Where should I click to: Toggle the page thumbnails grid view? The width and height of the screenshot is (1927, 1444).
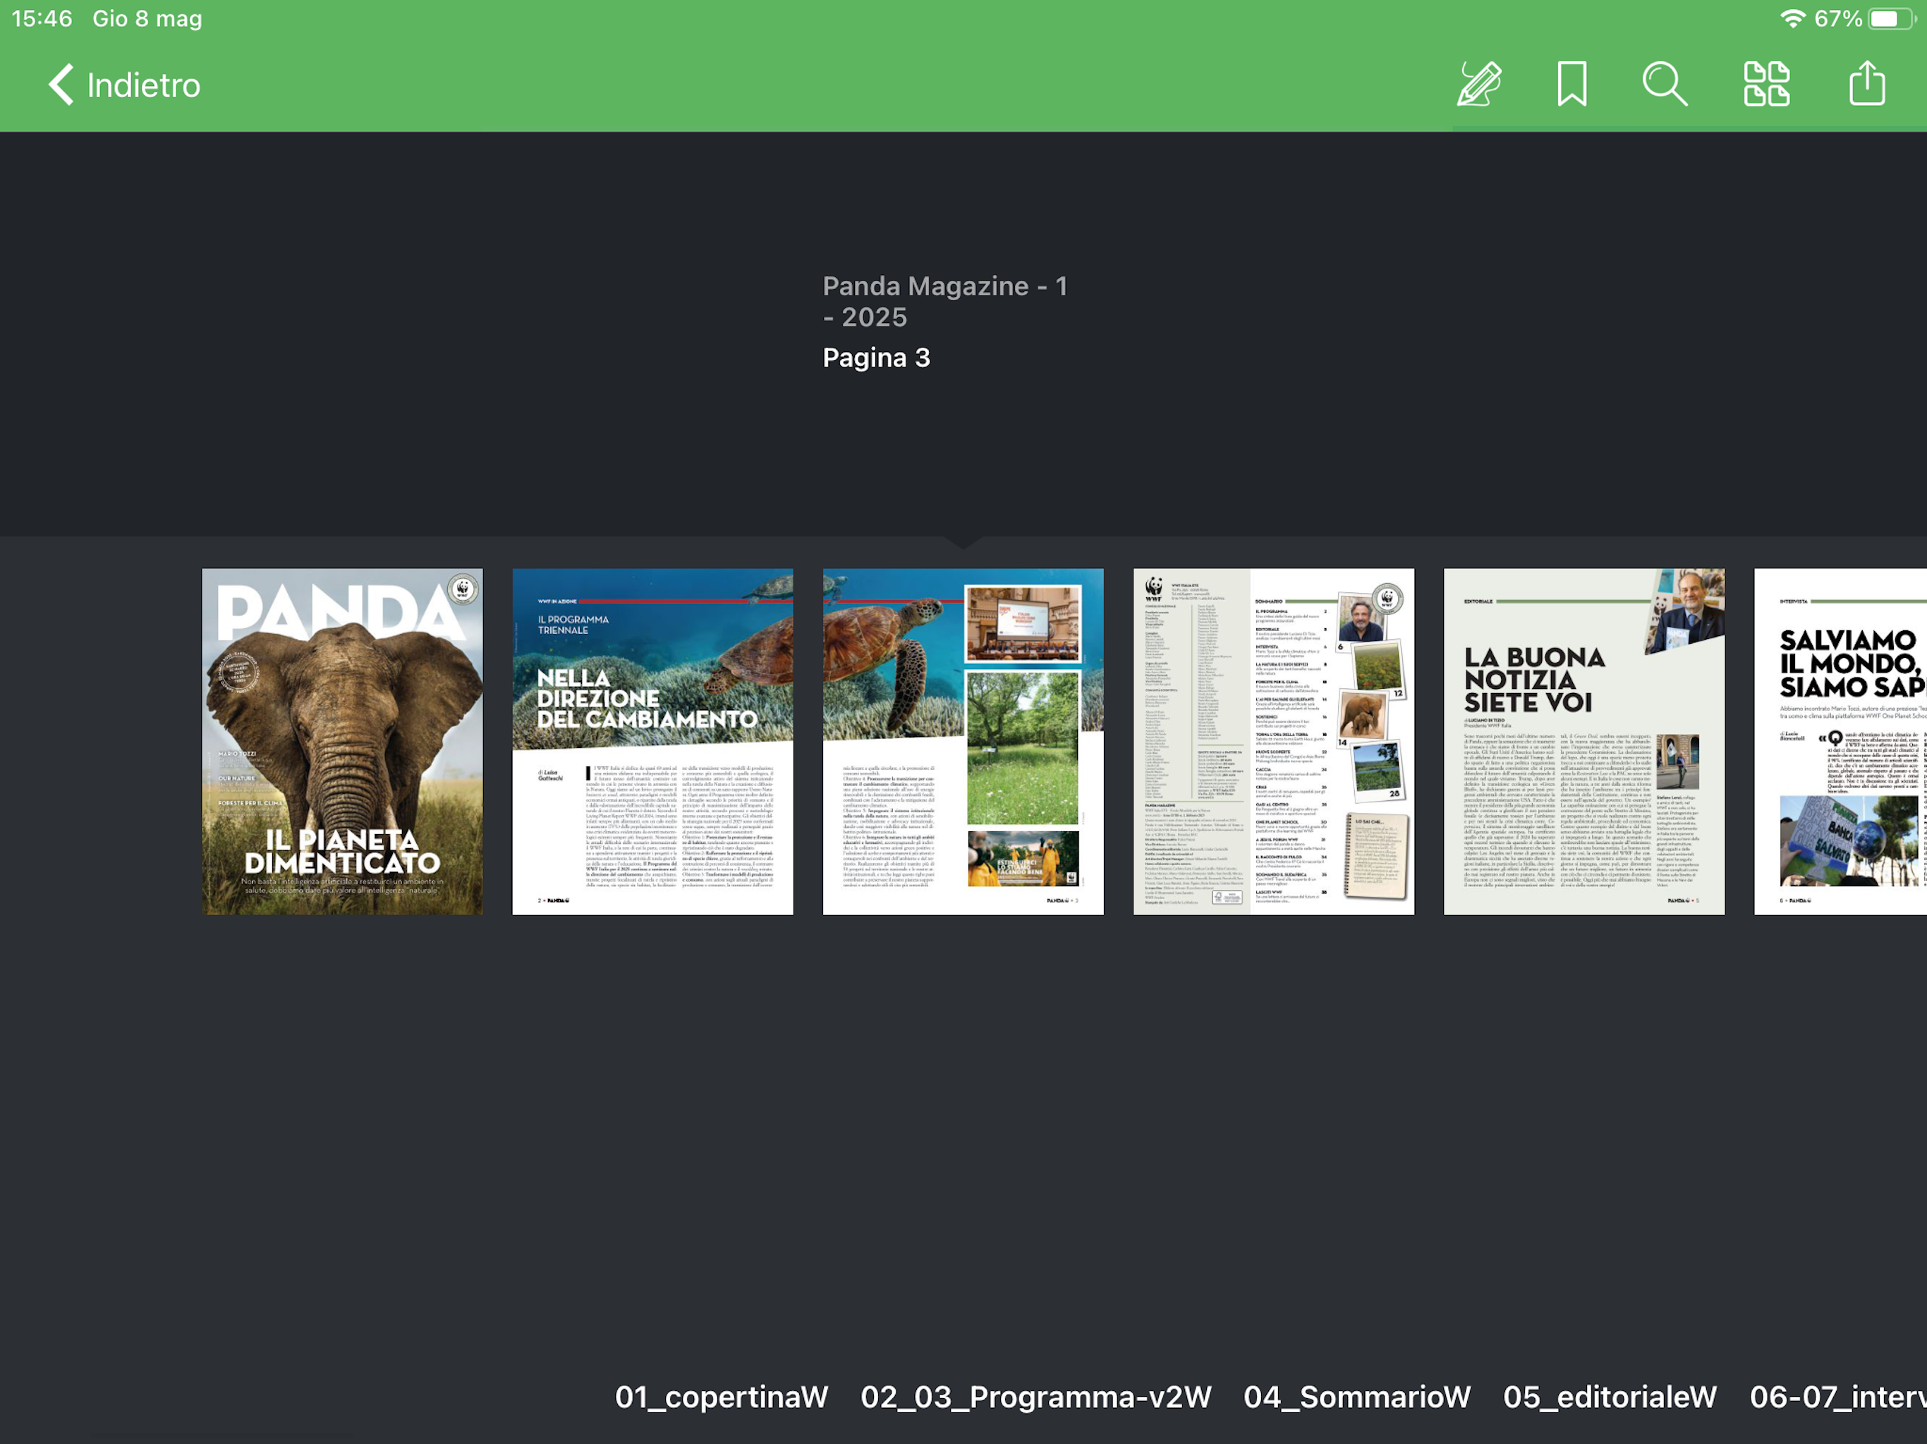1766,85
